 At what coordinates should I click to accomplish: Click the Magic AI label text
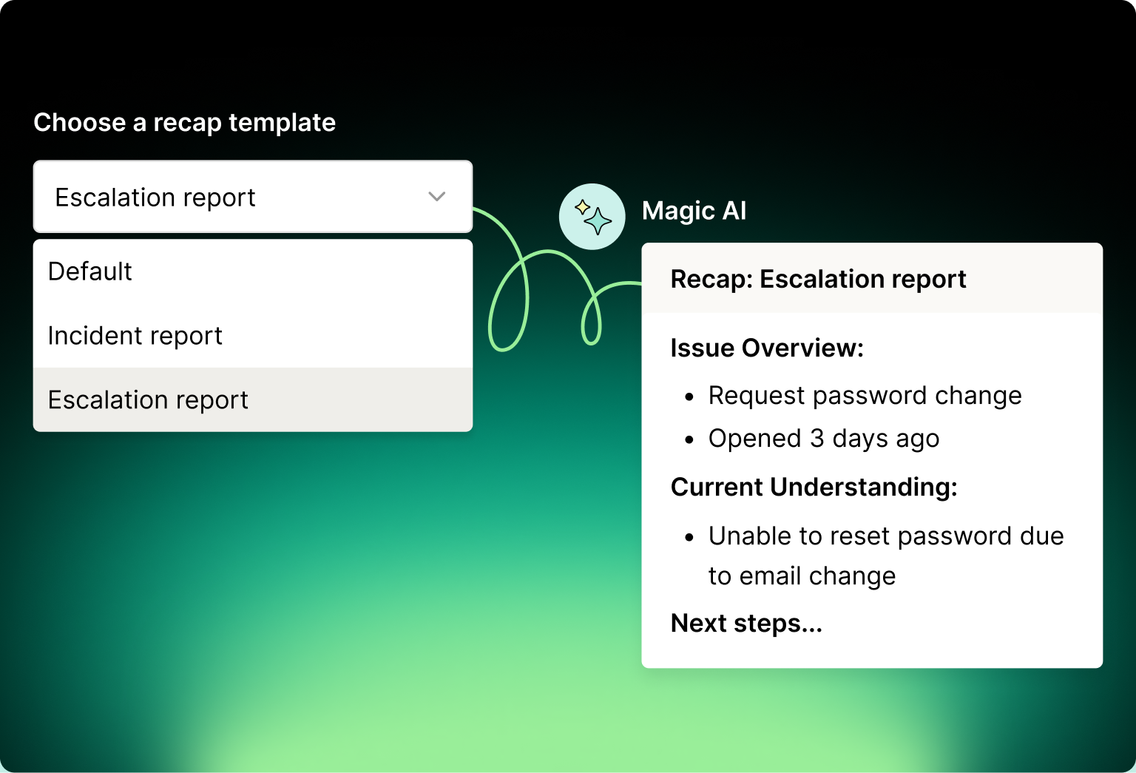(x=694, y=211)
